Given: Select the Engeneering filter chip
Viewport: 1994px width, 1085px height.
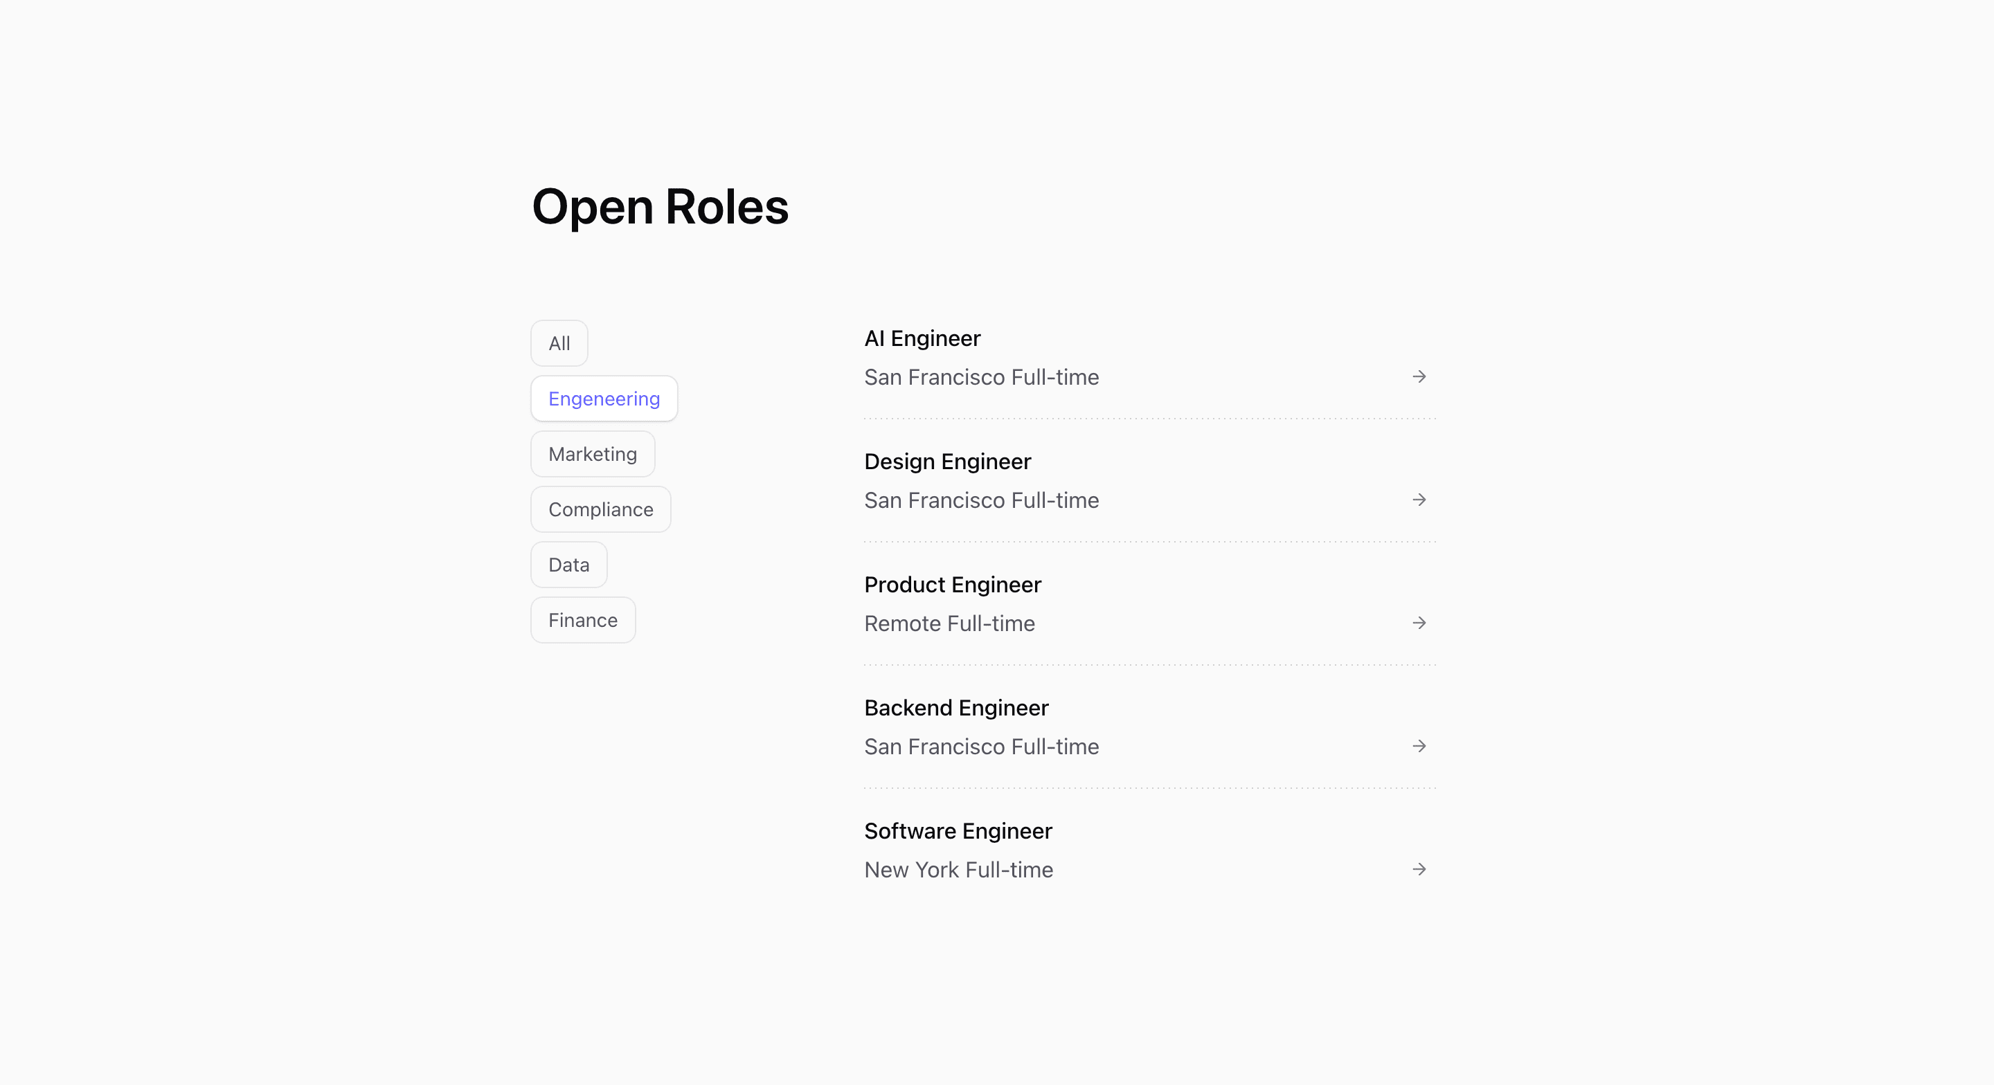Looking at the screenshot, I should tap(604, 399).
